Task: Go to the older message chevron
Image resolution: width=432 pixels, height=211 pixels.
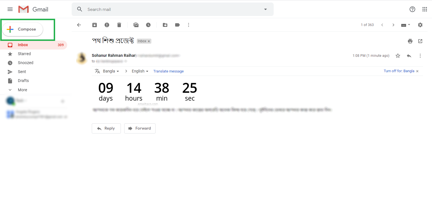Action: [x=393, y=25]
